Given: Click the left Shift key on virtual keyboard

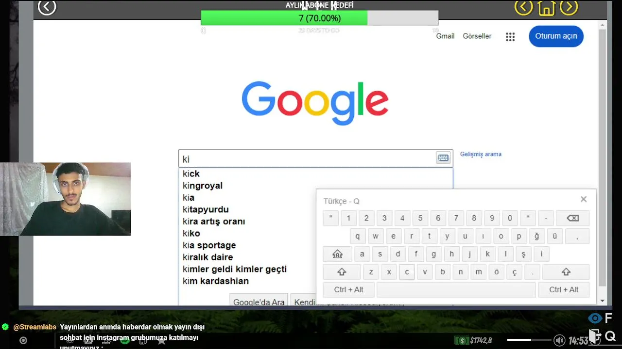Looking at the screenshot, I should (342, 272).
